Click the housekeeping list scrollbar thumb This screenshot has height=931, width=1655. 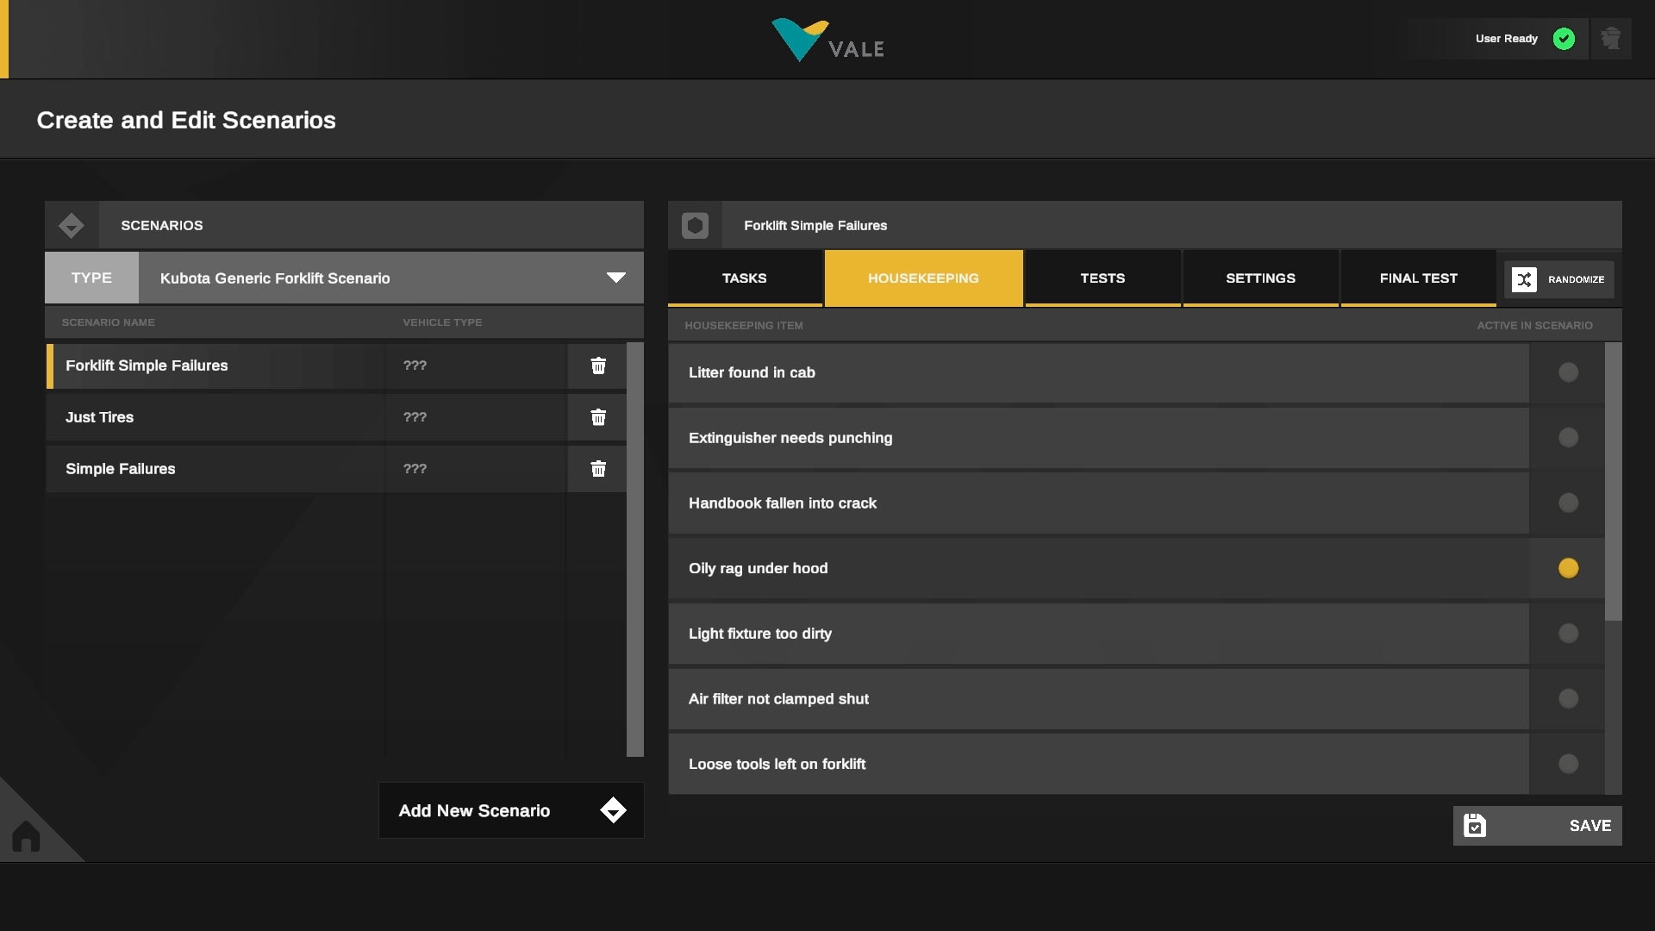[x=1613, y=481]
